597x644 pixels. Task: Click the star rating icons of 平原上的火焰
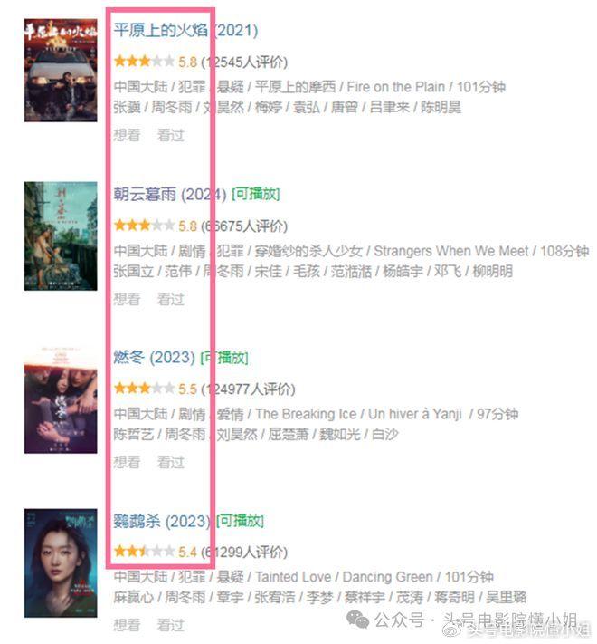coord(145,62)
